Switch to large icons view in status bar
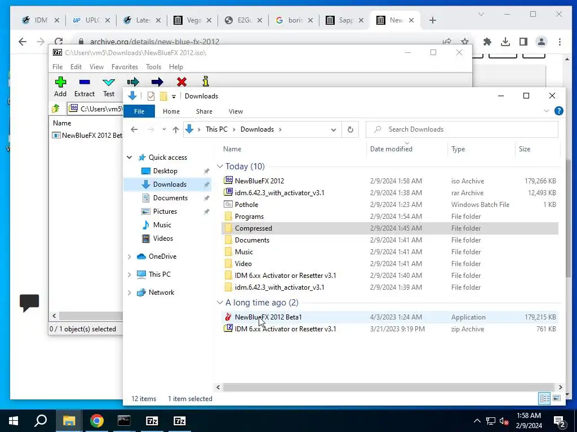Viewport: 577px width, 432px height. point(557,398)
